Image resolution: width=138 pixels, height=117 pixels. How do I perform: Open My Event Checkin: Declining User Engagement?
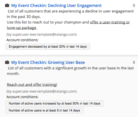click(56, 6)
